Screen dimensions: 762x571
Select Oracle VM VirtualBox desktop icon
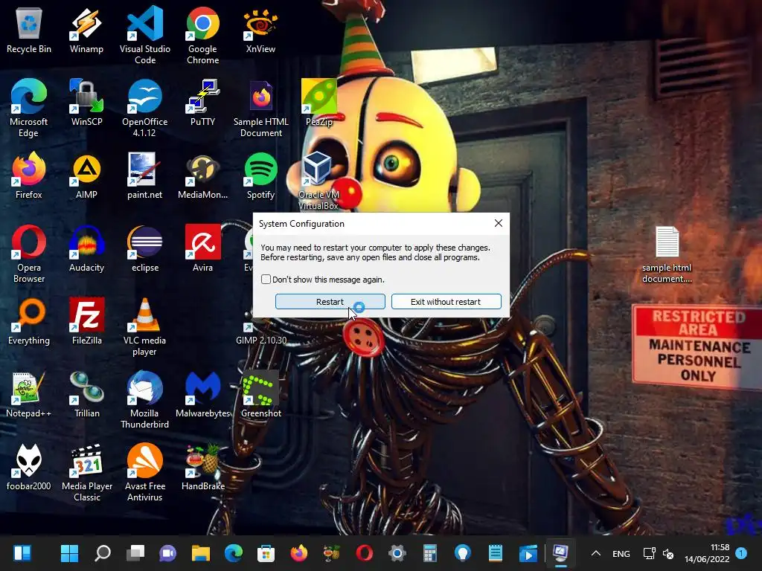tap(318, 181)
